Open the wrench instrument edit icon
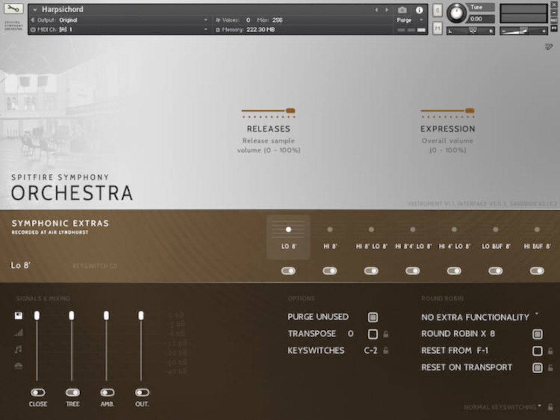560x420 pixels. point(14,9)
